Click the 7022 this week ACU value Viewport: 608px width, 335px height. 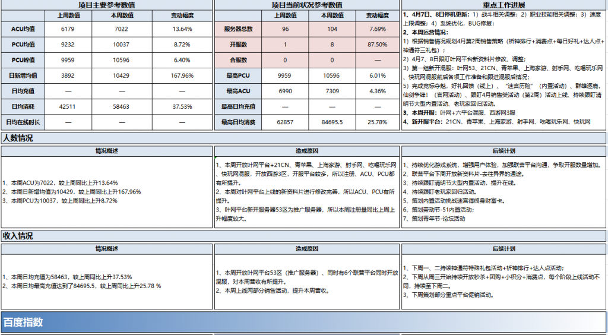122,29
